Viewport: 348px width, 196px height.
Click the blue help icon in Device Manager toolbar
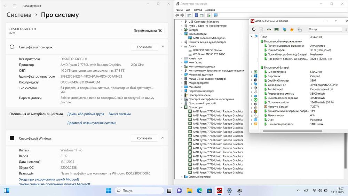point(196,15)
